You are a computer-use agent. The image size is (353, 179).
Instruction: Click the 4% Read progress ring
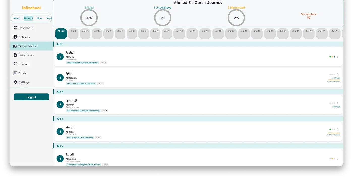click(x=89, y=18)
